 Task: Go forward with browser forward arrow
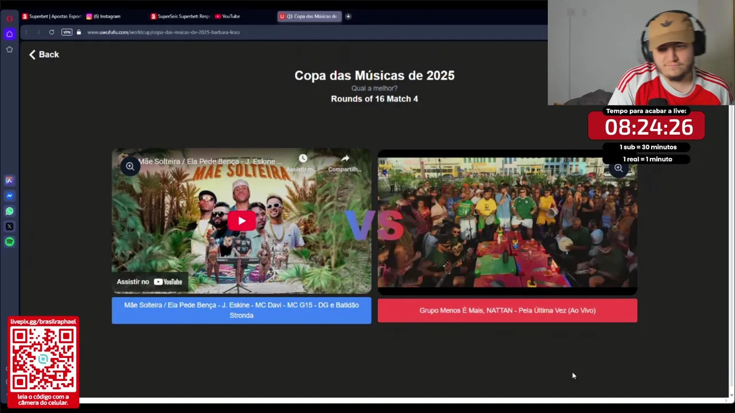click(38, 32)
